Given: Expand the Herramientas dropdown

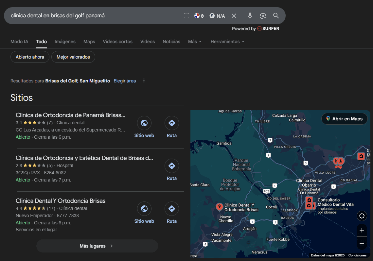Looking at the screenshot, I should [x=227, y=42].
